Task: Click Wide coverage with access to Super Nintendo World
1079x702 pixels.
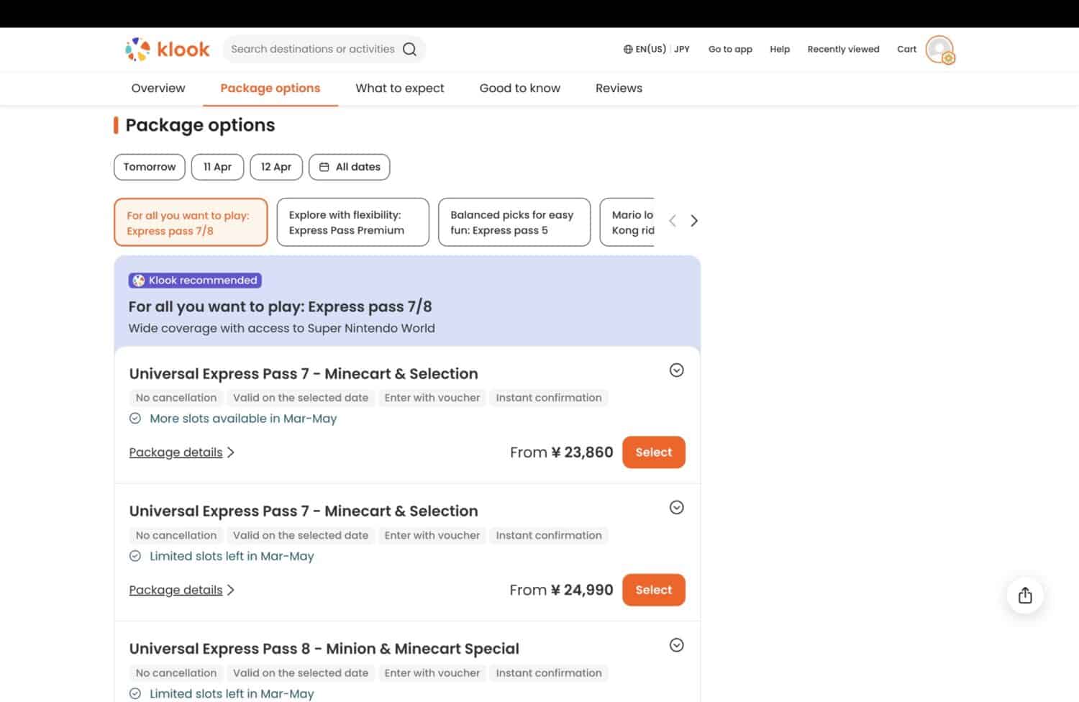Action: point(282,328)
